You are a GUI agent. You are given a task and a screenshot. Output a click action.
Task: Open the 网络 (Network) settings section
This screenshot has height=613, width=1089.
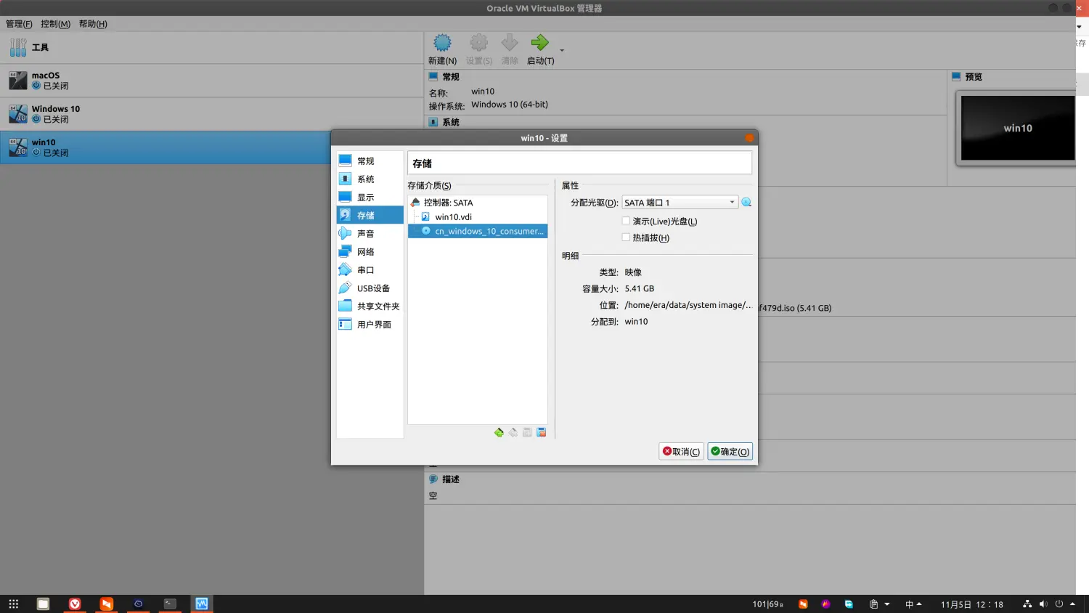[x=365, y=252]
